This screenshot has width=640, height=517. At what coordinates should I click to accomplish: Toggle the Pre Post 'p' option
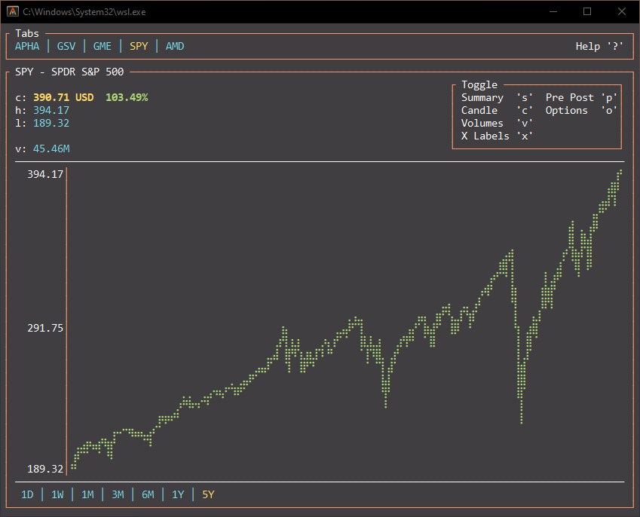coord(581,97)
